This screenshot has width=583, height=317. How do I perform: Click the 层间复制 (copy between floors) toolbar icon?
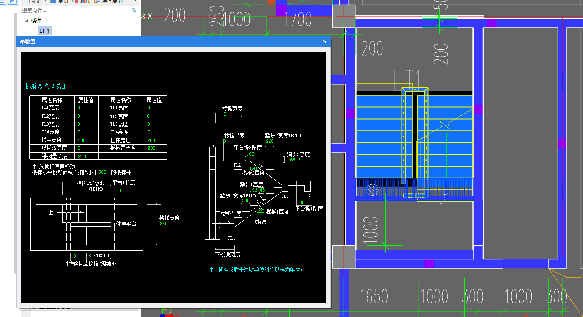[97, 1]
